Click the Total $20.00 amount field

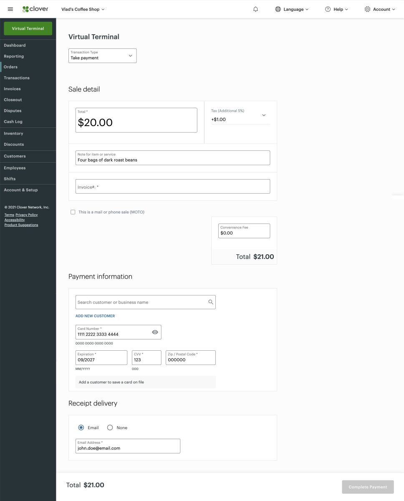(136, 120)
